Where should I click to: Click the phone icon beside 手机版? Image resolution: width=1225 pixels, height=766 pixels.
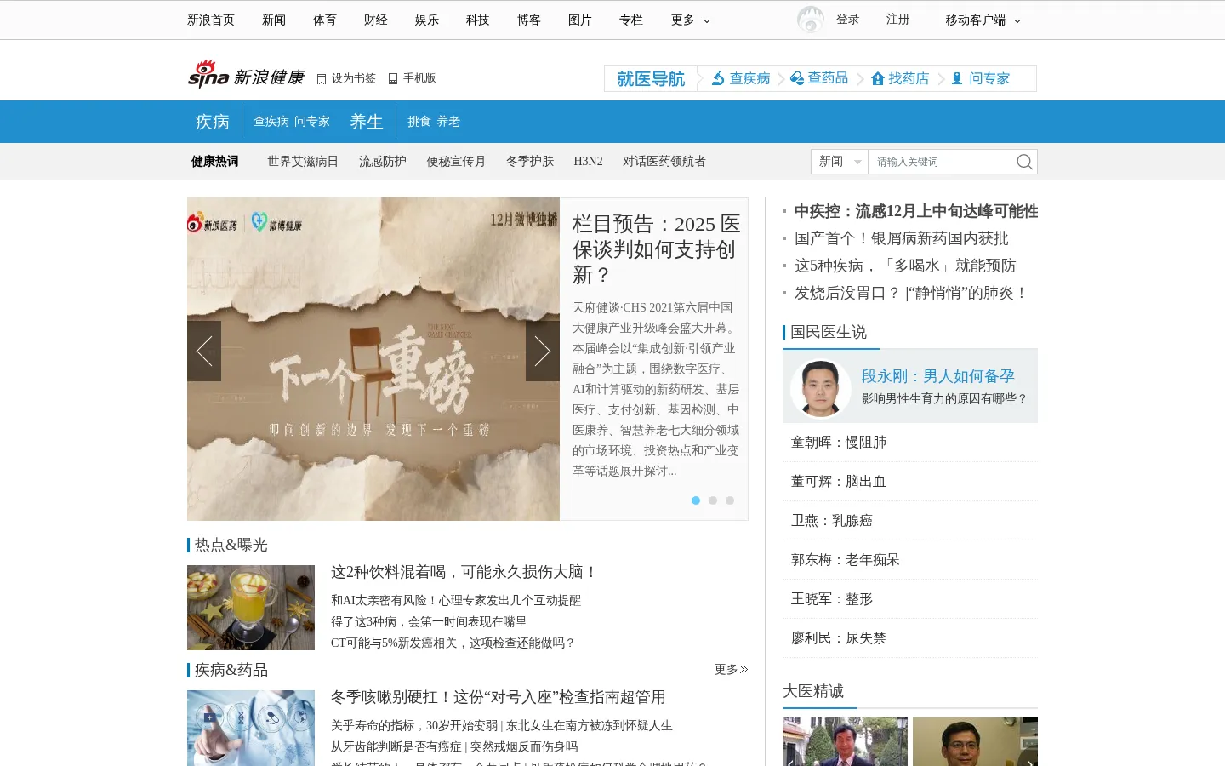[393, 78]
